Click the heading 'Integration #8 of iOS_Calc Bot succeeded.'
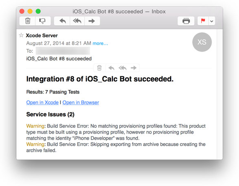The height and width of the screenshot is (186, 239). click(x=100, y=79)
